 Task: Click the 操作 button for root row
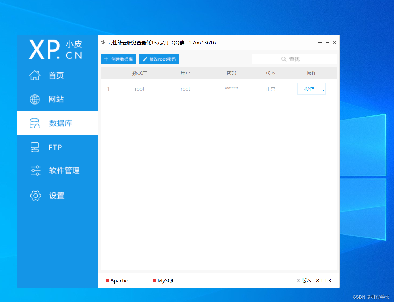[x=309, y=89]
